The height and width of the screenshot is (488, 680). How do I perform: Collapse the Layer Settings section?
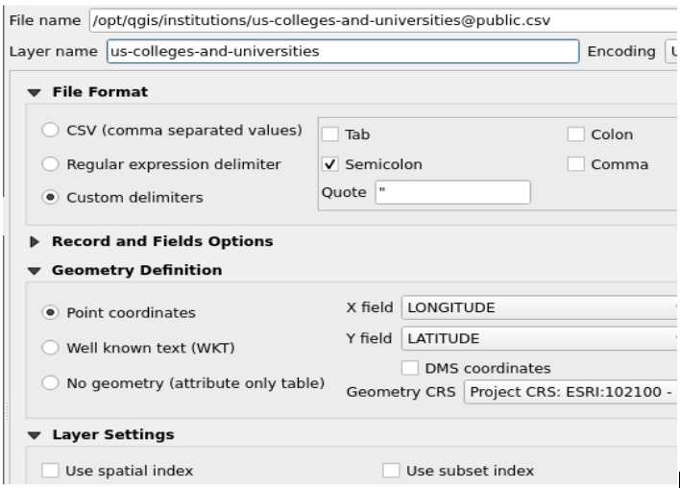pos(36,434)
